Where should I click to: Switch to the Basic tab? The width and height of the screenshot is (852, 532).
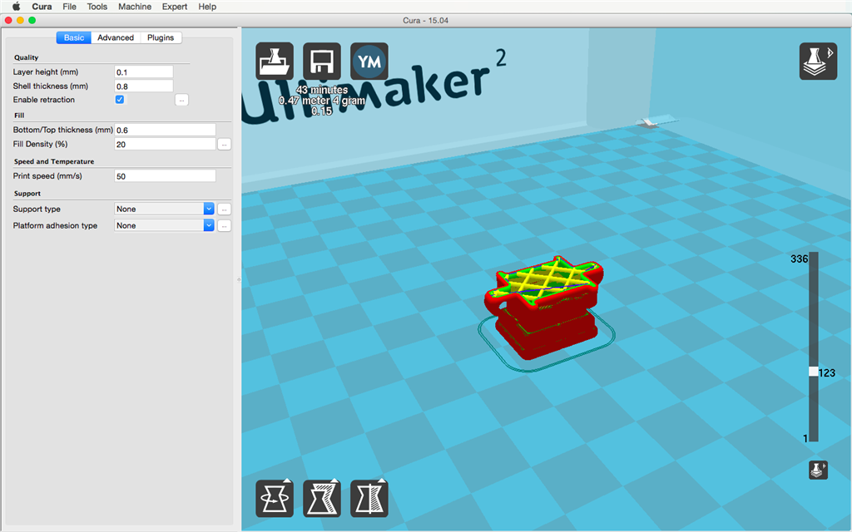click(74, 37)
